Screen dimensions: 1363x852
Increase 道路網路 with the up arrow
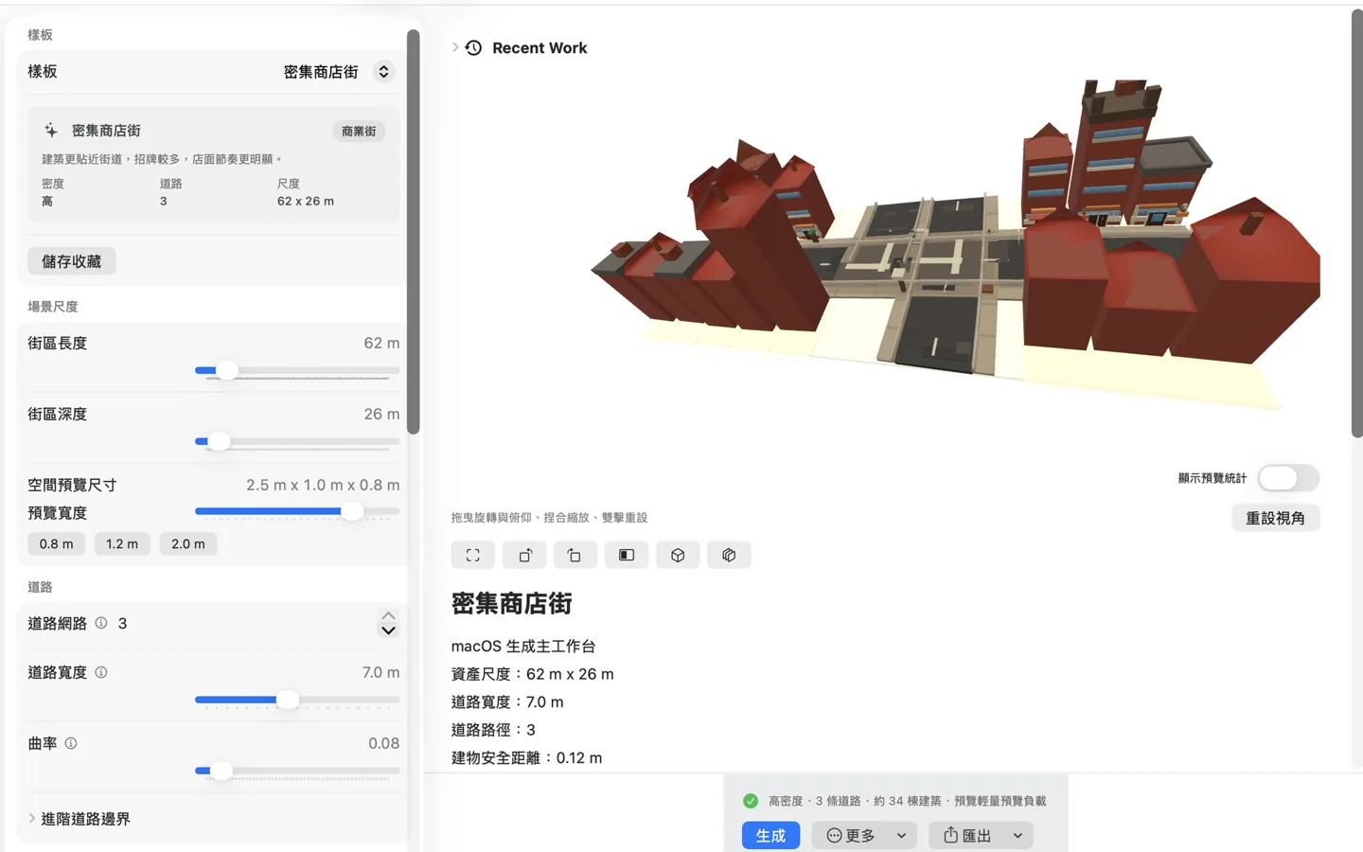point(388,616)
